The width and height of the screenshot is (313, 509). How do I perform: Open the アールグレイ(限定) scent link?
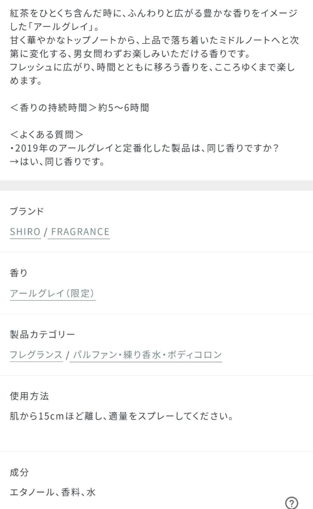53,293
